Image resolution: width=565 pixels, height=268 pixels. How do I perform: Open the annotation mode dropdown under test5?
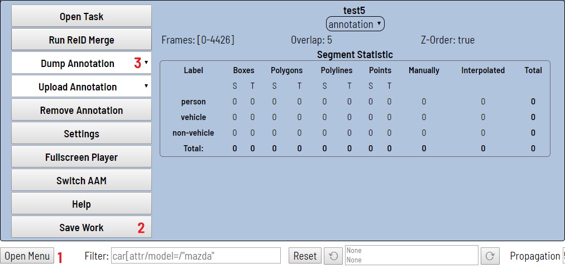coord(355,24)
